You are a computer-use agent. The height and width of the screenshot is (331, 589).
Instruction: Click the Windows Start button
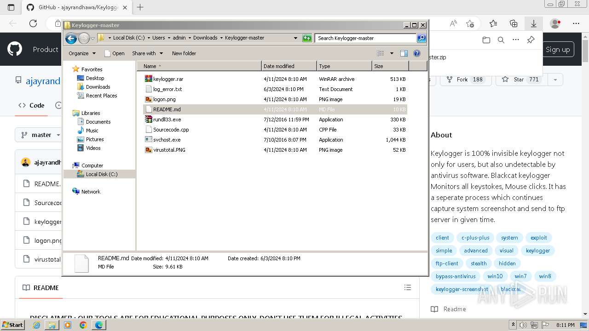pyautogui.click(x=13, y=325)
